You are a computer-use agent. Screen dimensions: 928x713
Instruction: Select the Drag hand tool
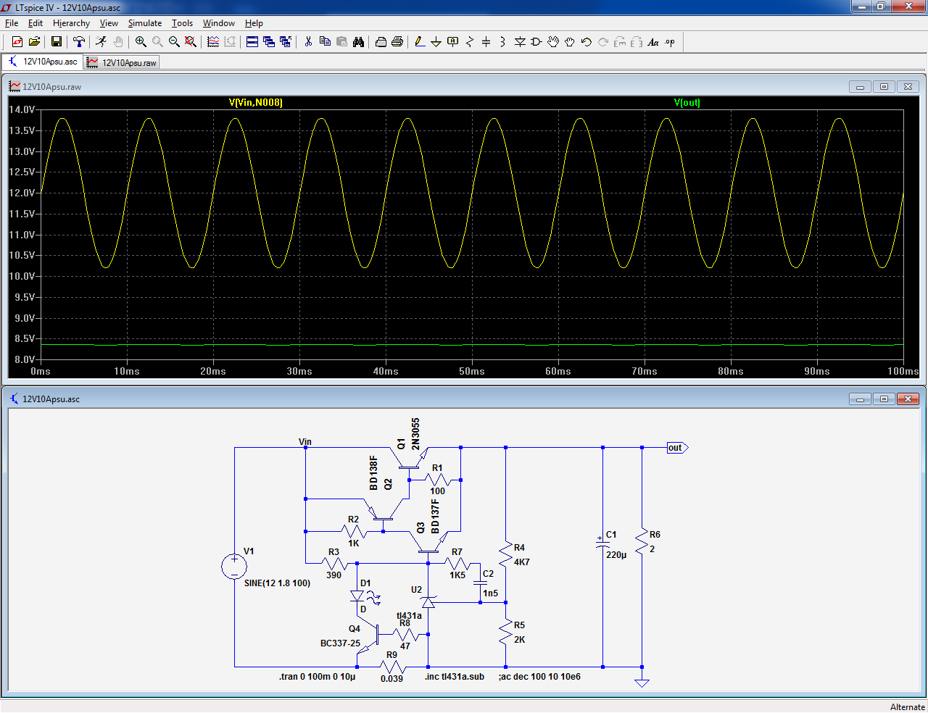coord(570,42)
